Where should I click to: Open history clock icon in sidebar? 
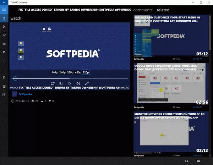pyautogui.click(x=4, y=61)
